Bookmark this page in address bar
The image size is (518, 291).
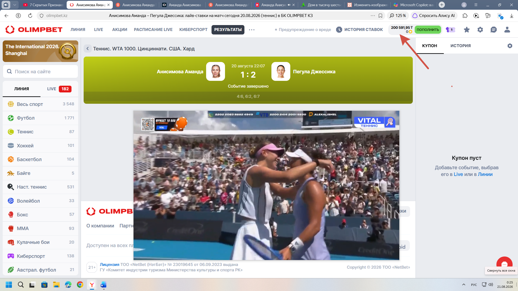point(380,16)
